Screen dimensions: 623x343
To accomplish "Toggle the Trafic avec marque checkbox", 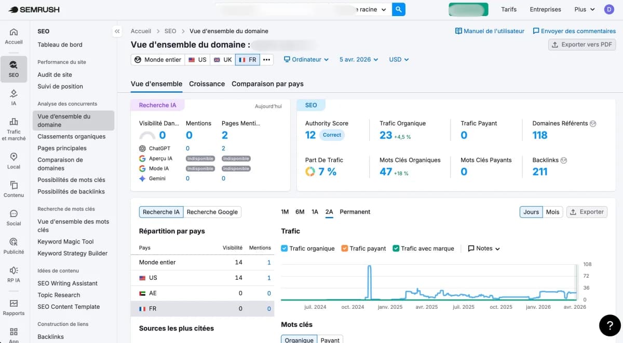I will tap(397, 248).
